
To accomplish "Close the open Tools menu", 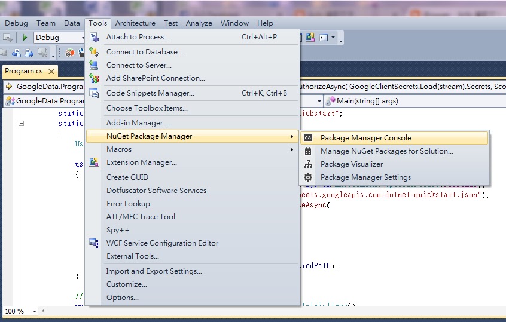I will click(97, 23).
